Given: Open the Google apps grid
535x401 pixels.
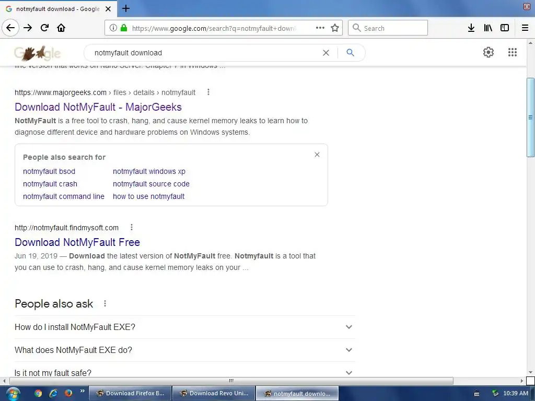Looking at the screenshot, I should tap(512, 52).
